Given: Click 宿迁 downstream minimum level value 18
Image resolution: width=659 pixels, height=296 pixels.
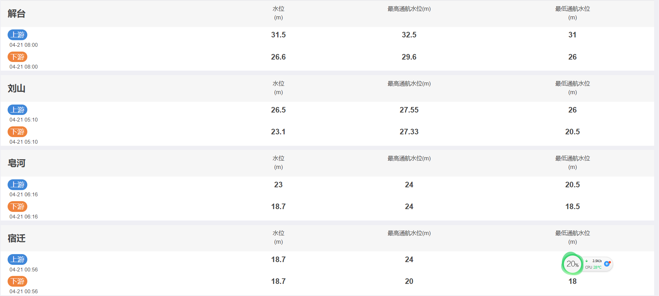Looking at the screenshot, I should [573, 281].
